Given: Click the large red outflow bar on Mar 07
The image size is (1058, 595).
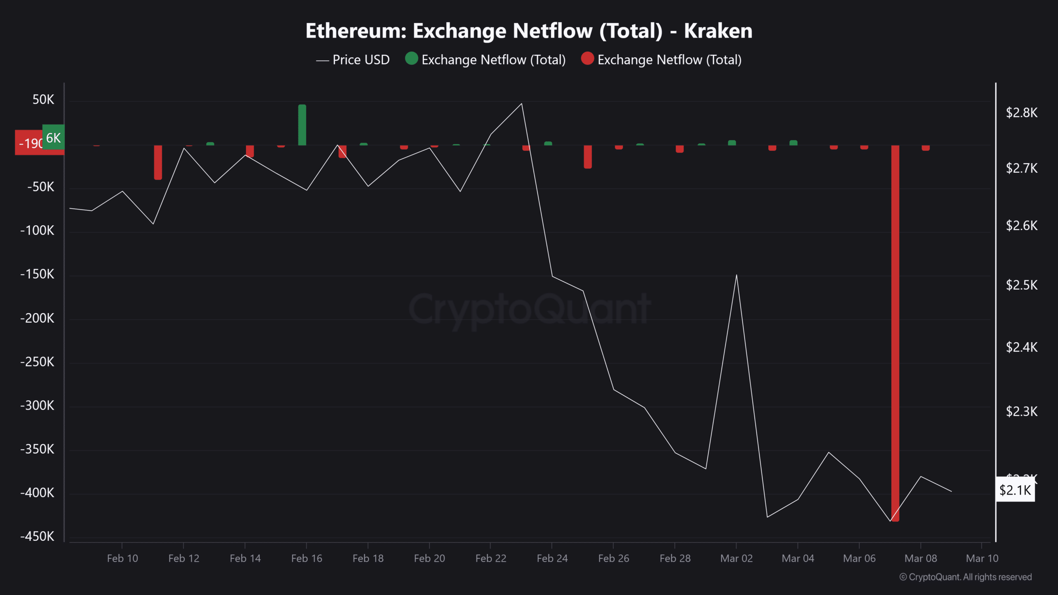Looking at the screenshot, I should click(x=895, y=333).
